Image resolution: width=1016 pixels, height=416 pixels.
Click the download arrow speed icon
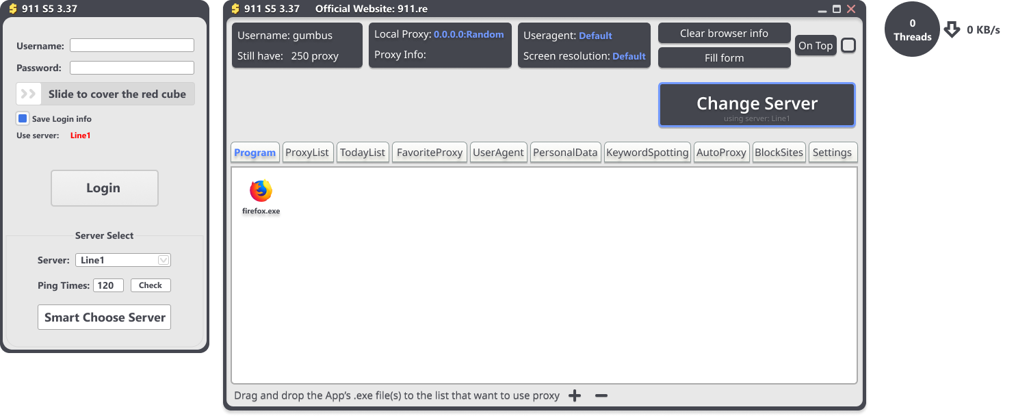click(x=952, y=29)
